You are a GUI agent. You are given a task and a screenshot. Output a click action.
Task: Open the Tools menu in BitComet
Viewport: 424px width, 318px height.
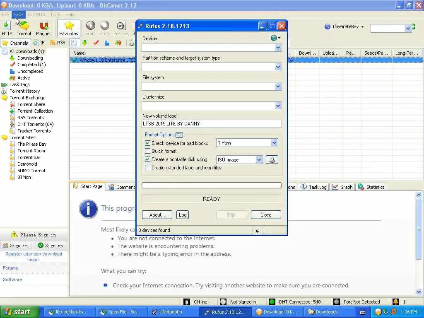pyautogui.click(x=55, y=14)
